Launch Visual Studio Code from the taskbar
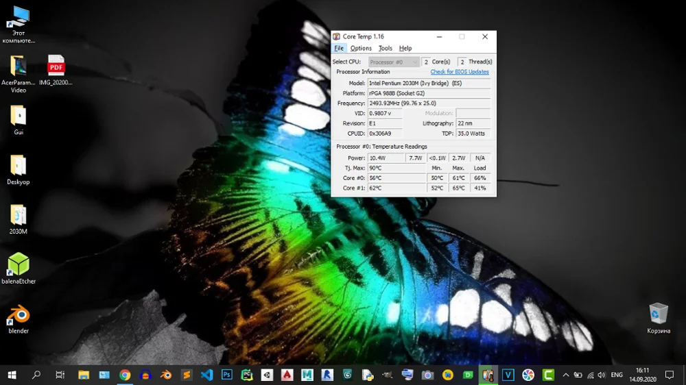Viewport: 686px width, 385px height. (206, 375)
